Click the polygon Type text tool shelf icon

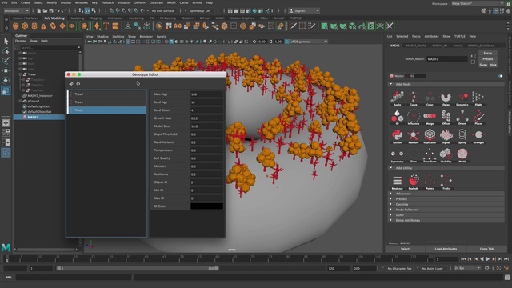coord(106,26)
